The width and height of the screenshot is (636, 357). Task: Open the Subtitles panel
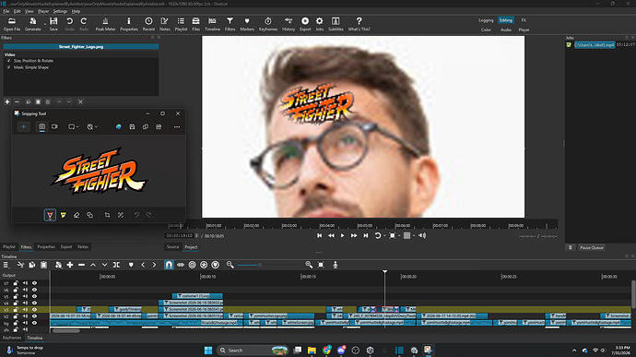[x=336, y=24]
